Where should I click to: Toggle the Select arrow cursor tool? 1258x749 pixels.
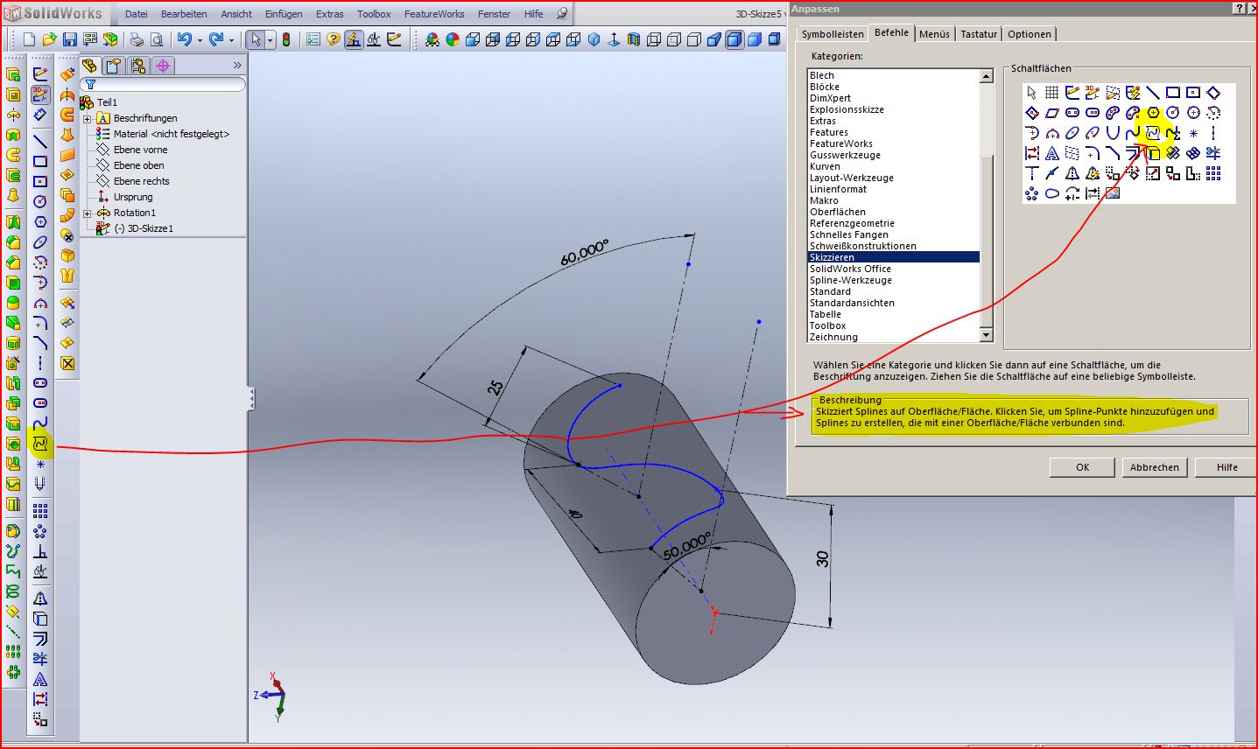pyautogui.click(x=255, y=39)
